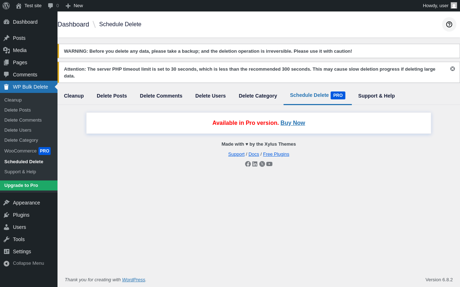Click the Upgrade to Pro button

coord(29,185)
